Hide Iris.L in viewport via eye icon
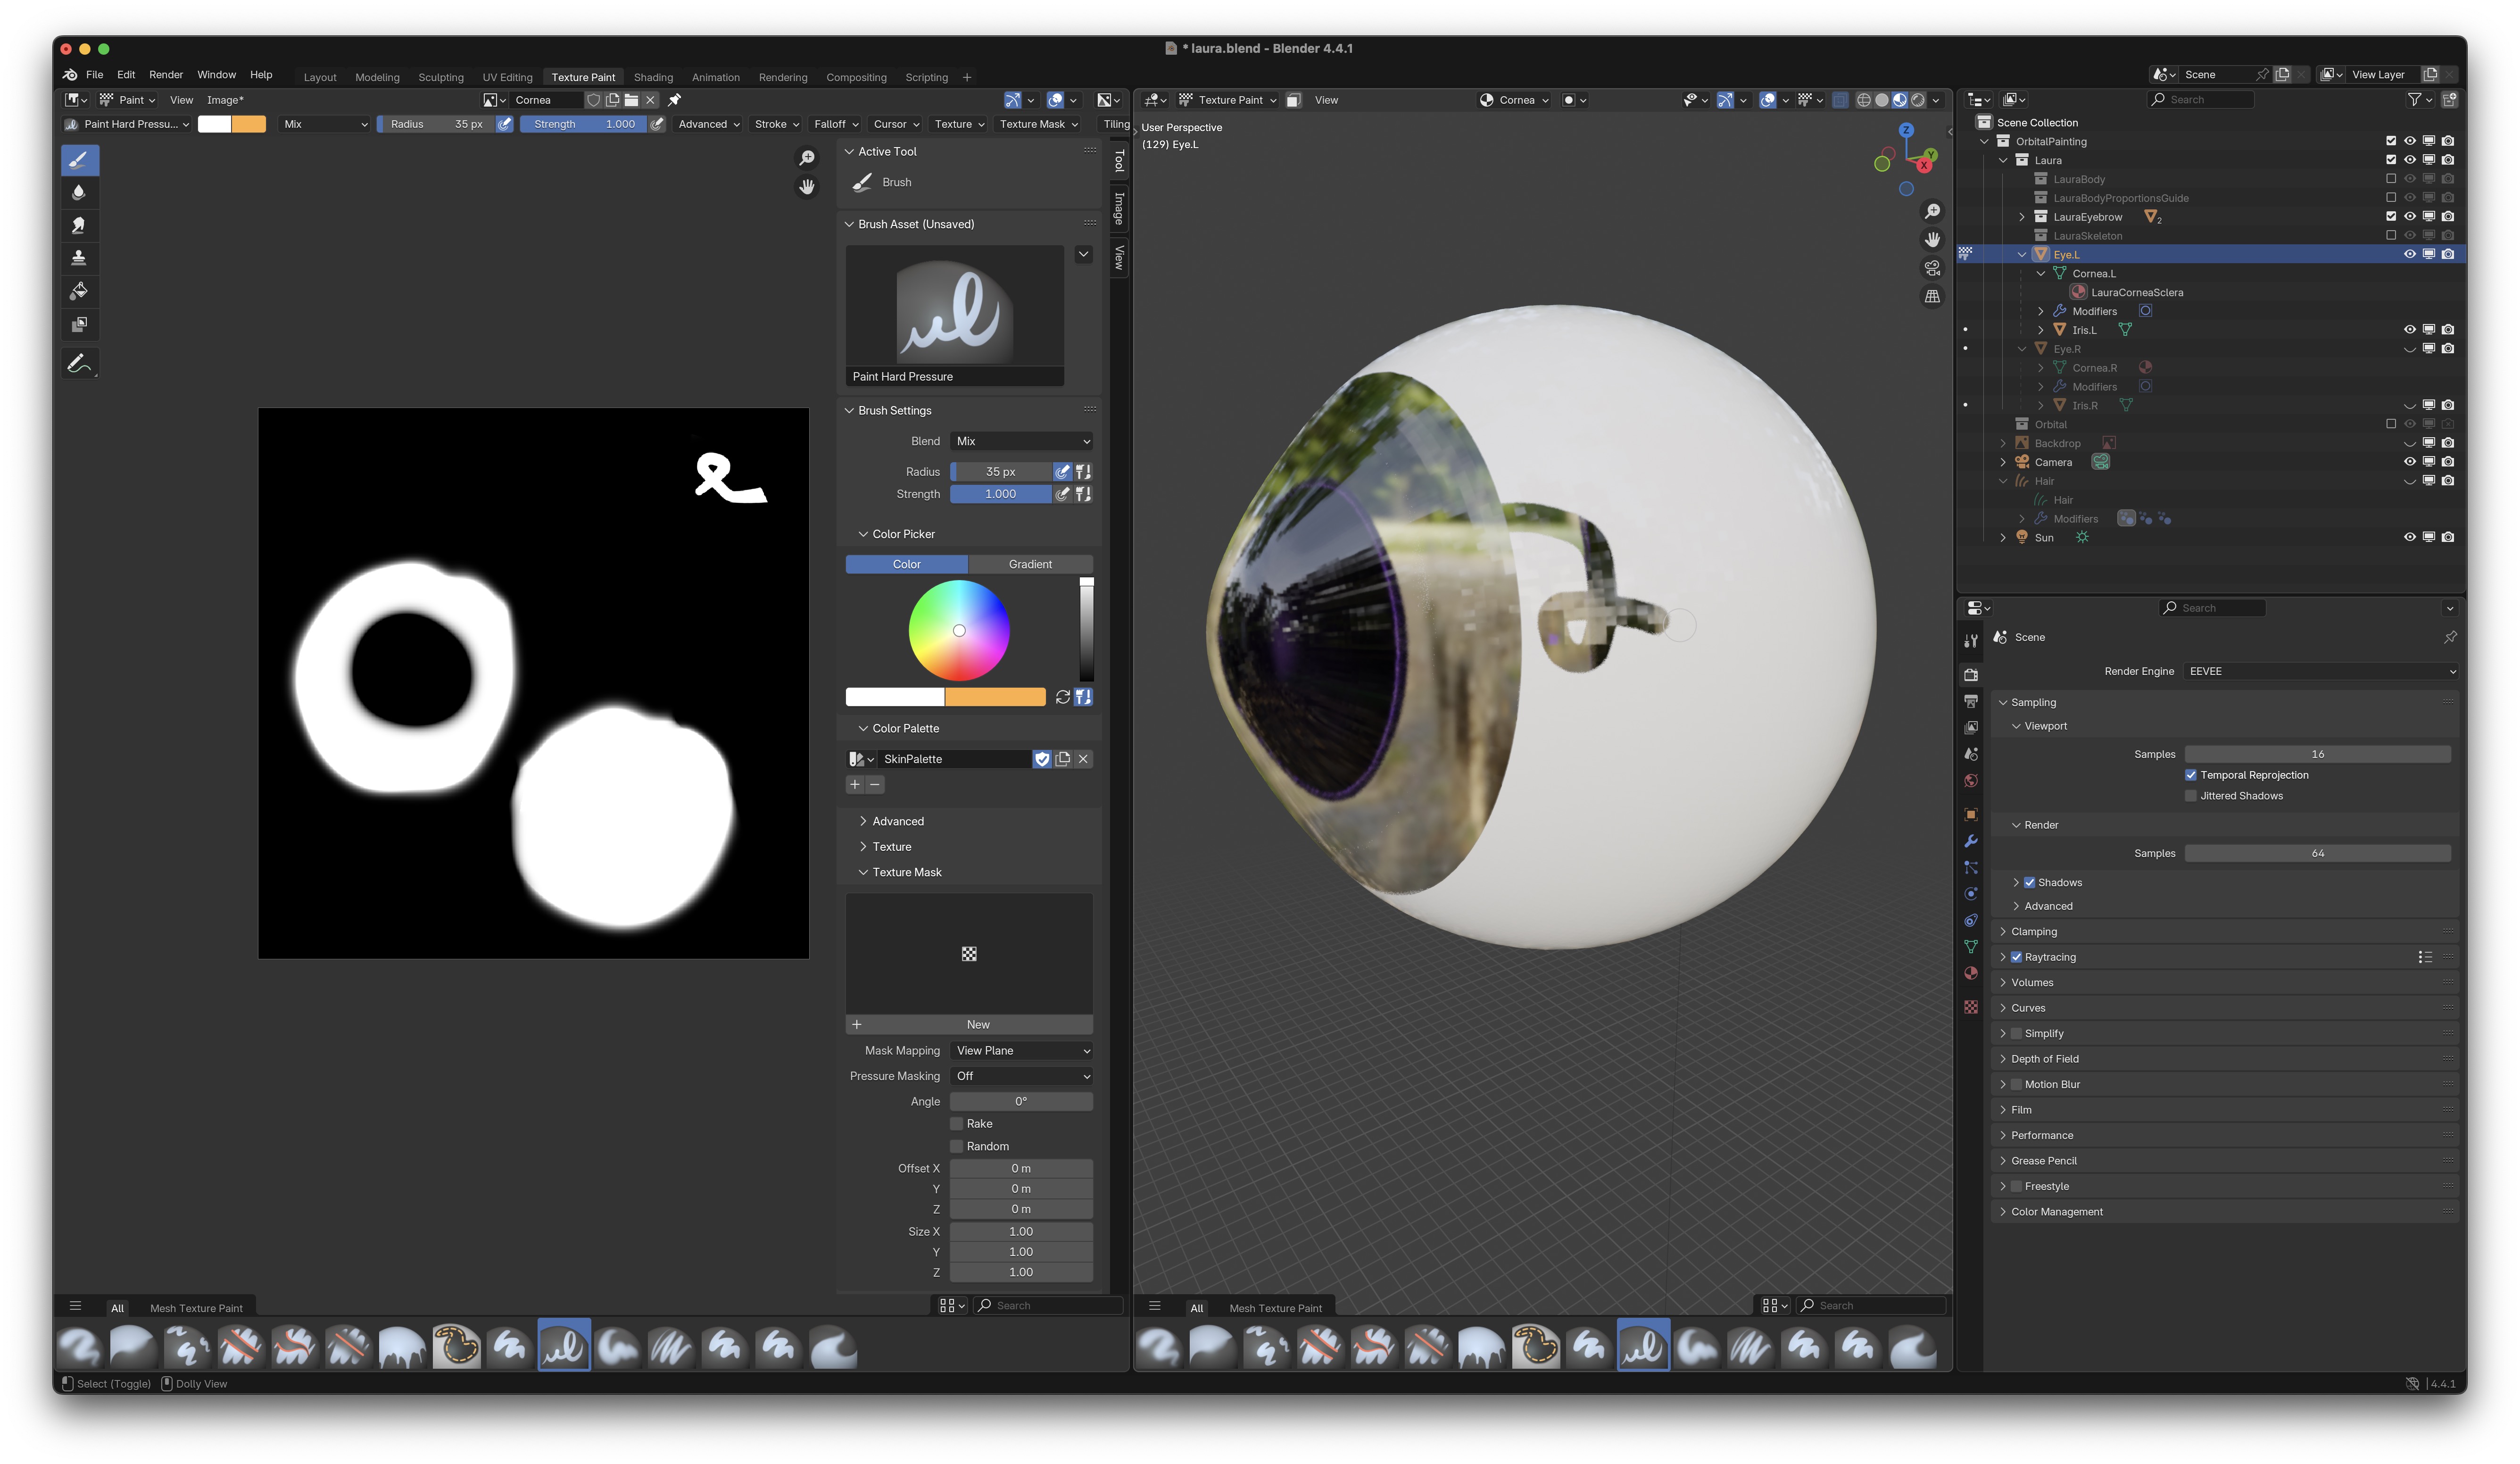The width and height of the screenshot is (2520, 1464). tap(2409, 330)
